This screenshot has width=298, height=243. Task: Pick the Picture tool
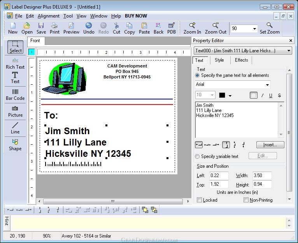15,112
